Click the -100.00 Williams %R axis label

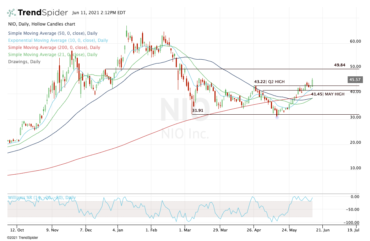[352, 223]
